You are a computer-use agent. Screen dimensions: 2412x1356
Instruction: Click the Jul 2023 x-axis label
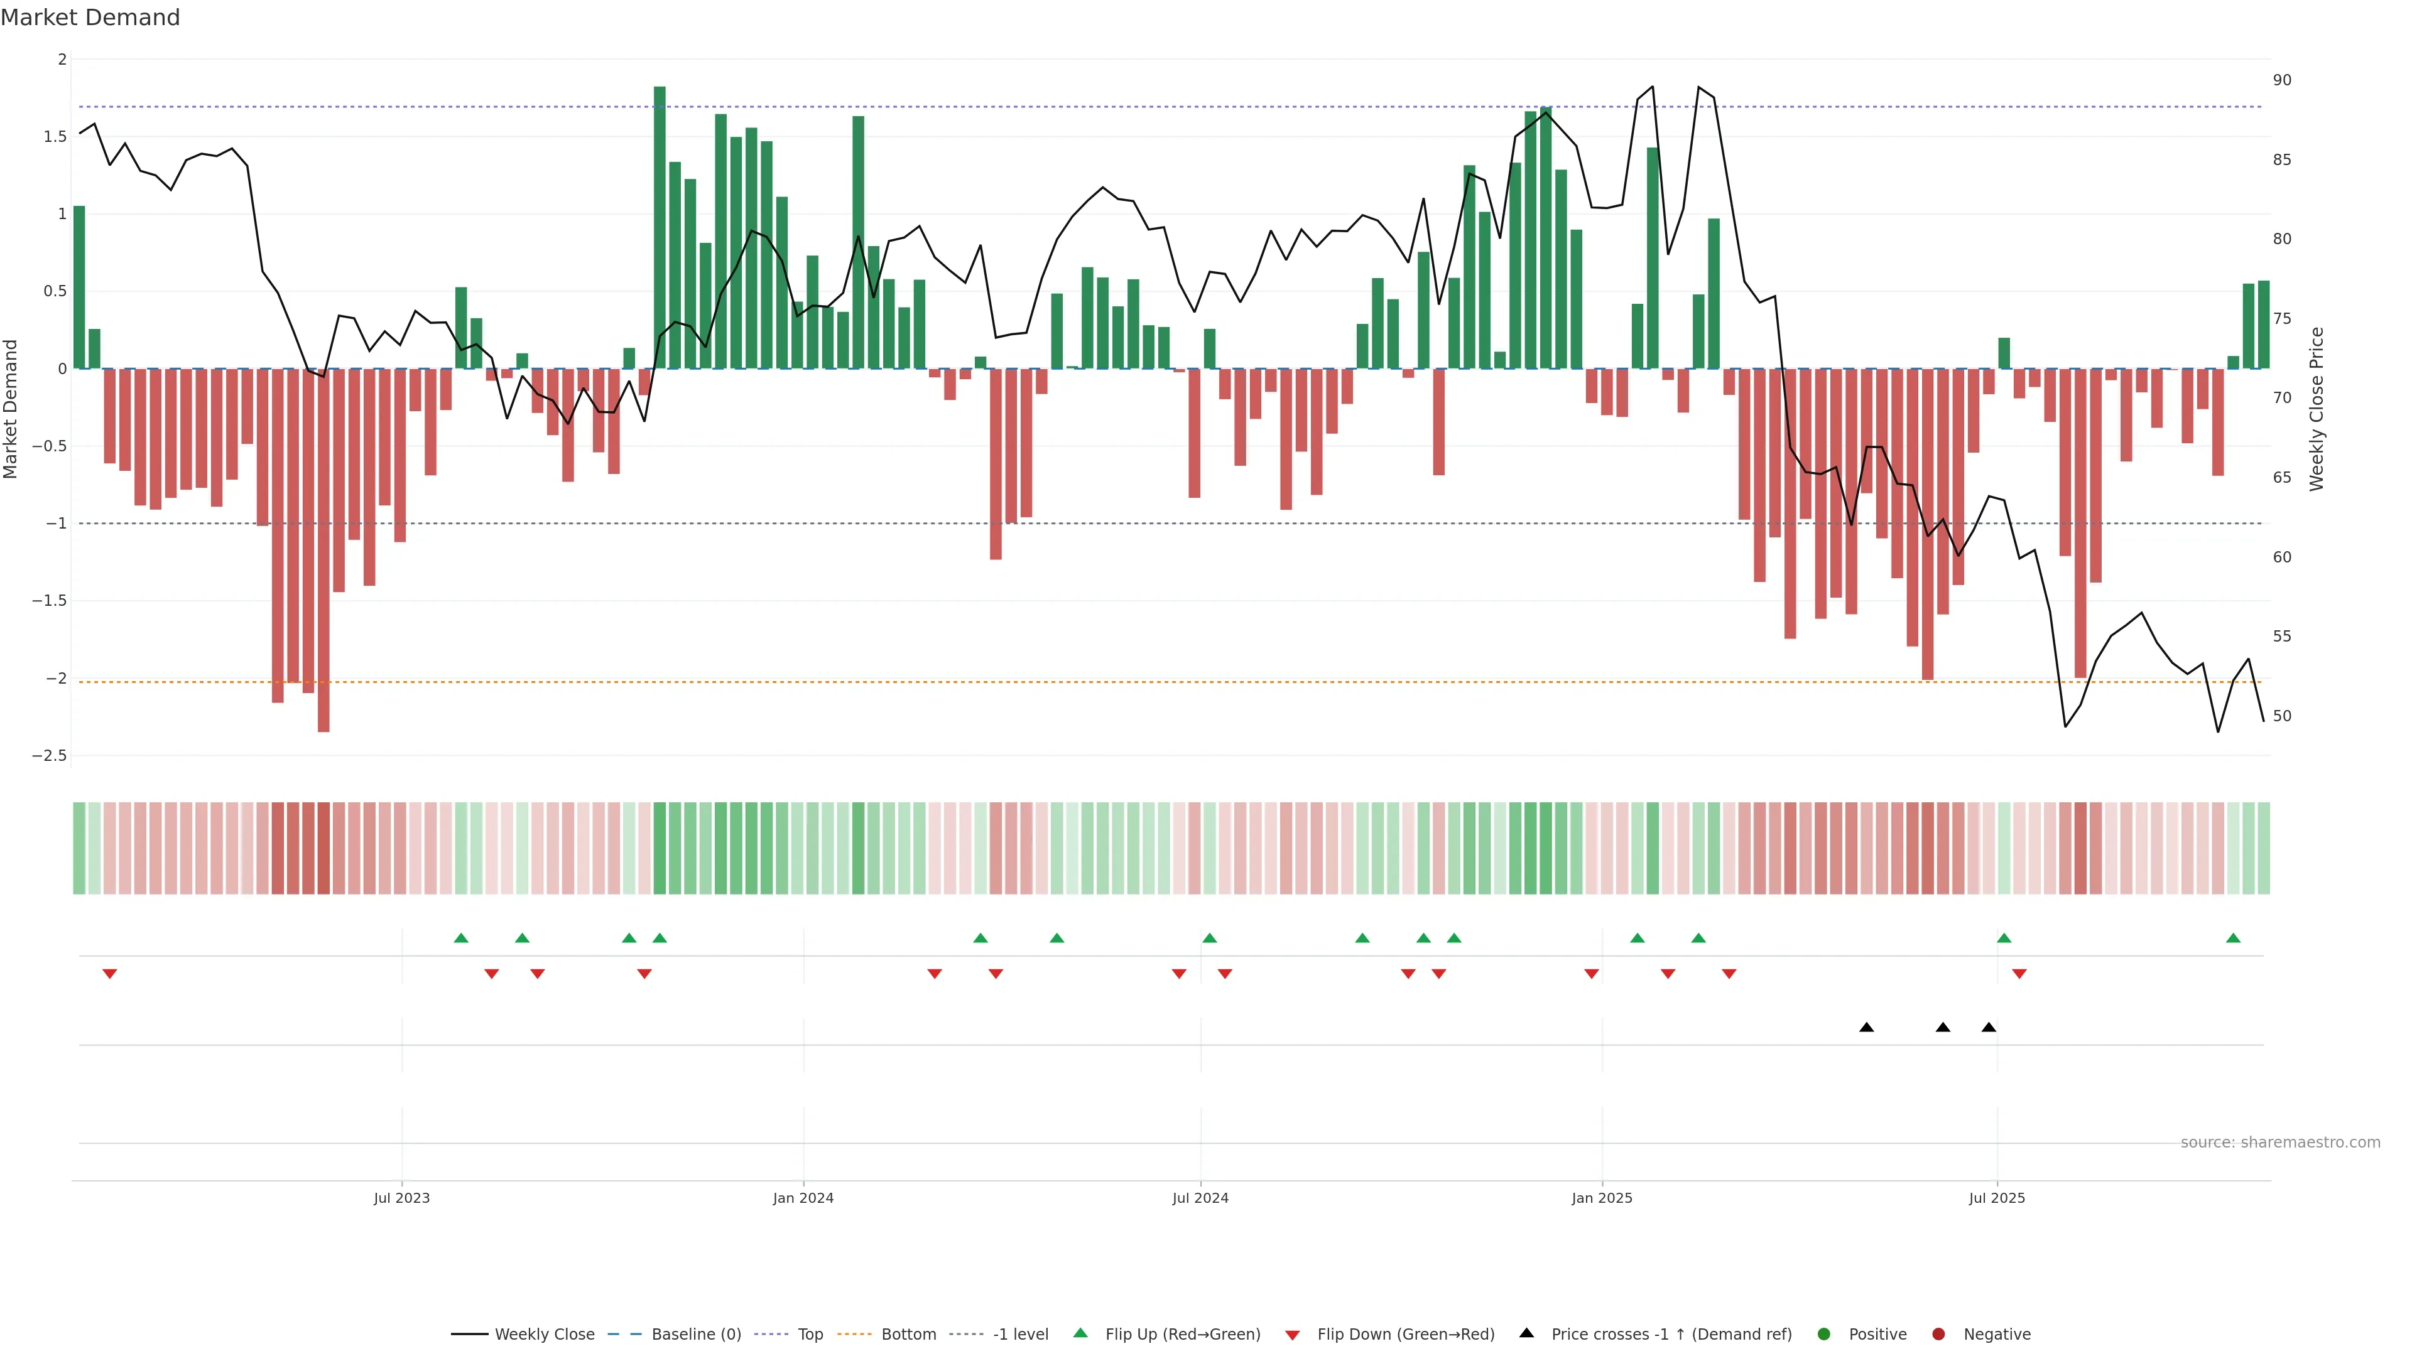tap(402, 1198)
